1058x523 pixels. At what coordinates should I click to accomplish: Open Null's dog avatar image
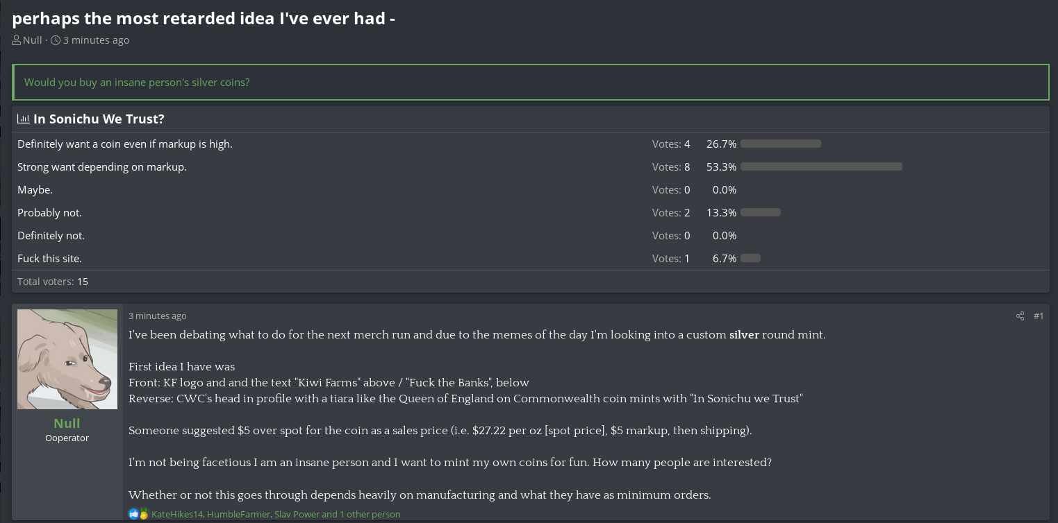pos(67,359)
